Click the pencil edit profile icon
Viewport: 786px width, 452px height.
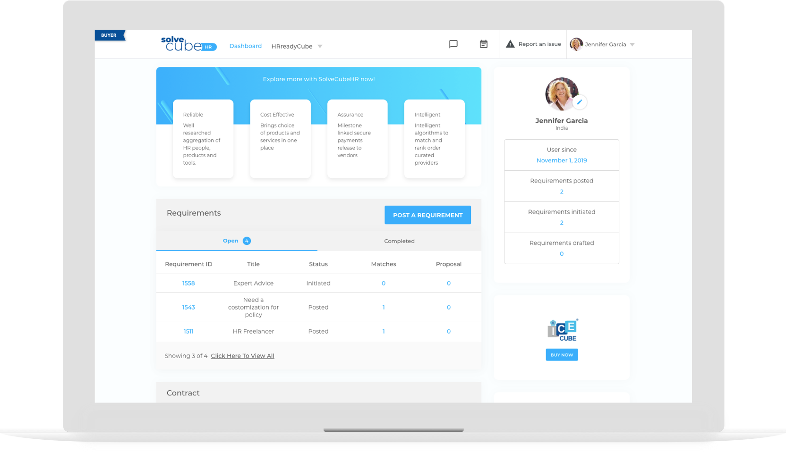580,102
